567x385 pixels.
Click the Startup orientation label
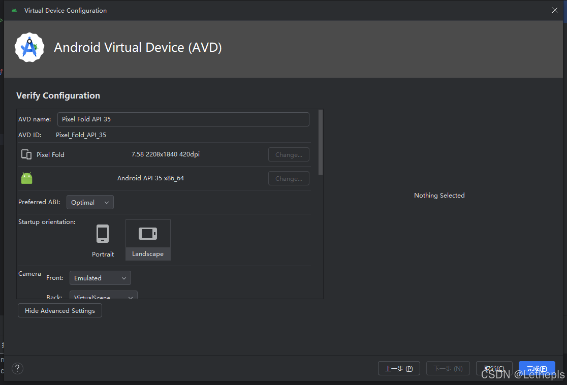47,221
